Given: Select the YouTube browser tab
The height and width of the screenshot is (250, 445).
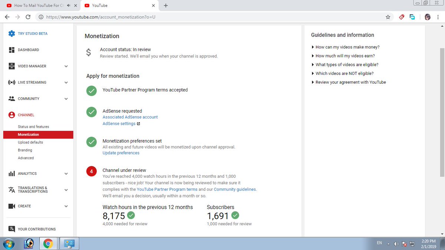Looking at the screenshot, I should pos(119,6).
